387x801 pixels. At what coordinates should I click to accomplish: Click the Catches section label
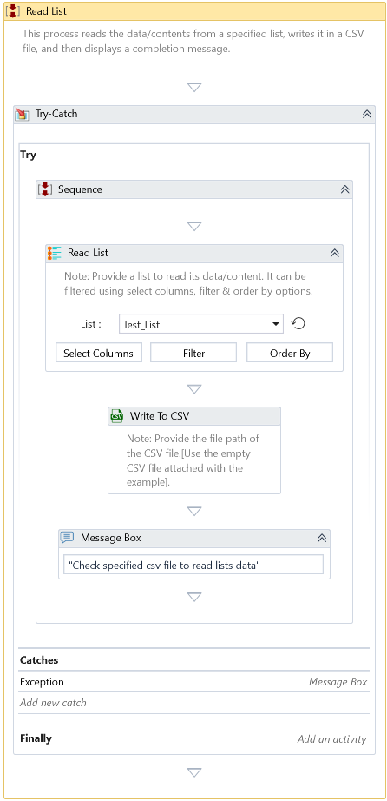39,660
